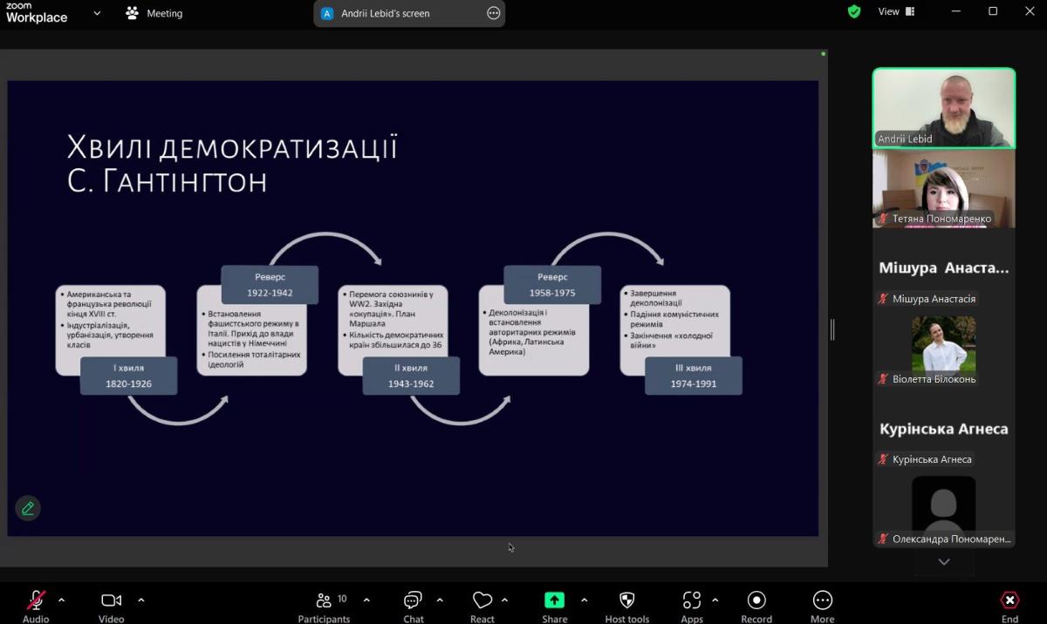The image size is (1047, 624).
Task: Unmute microphone with the Audio icon
Action: (x=36, y=601)
